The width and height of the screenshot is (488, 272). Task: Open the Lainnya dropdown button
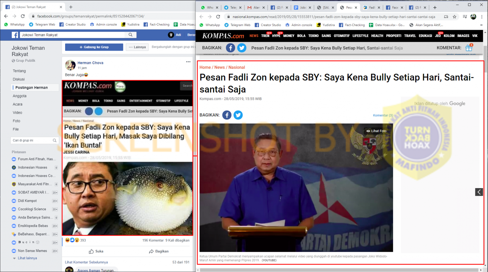point(137,47)
